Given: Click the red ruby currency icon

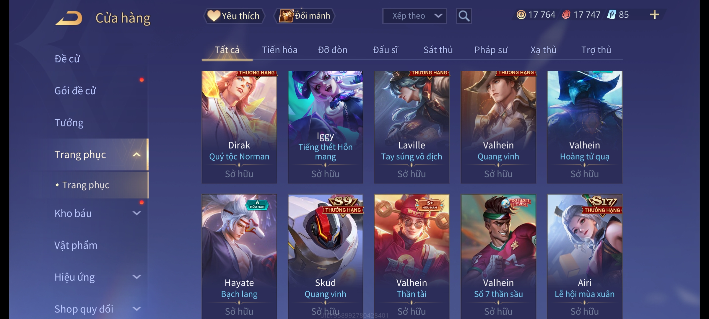Looking at the screenshot, I should (566, 15).
